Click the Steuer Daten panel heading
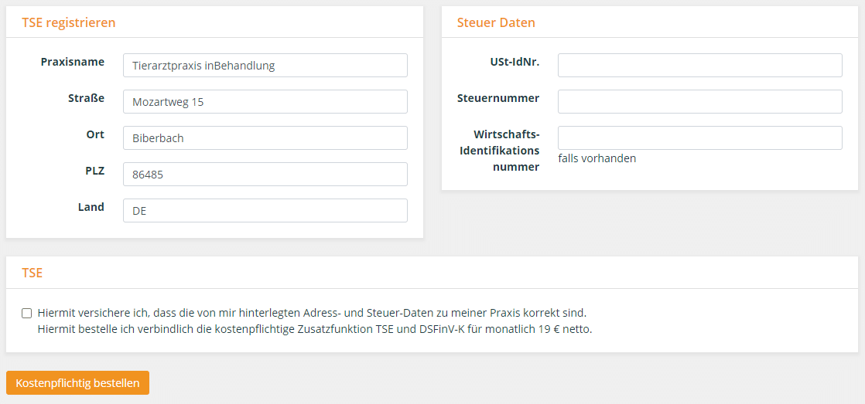The image size is (865, 404). (496, 22)
